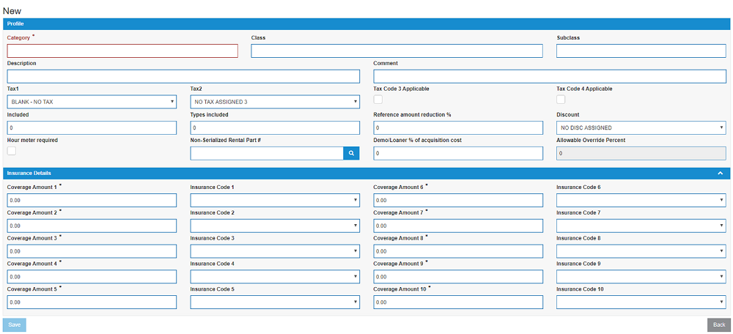The image size is (733, 334).
Task: Click the Demo/Loaner % of acquisition cost field
Action: point(458,153)
